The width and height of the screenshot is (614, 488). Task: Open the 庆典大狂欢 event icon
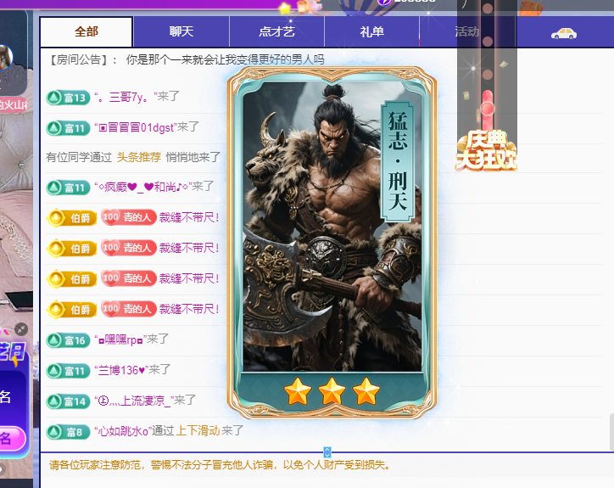tap(486, 151)
